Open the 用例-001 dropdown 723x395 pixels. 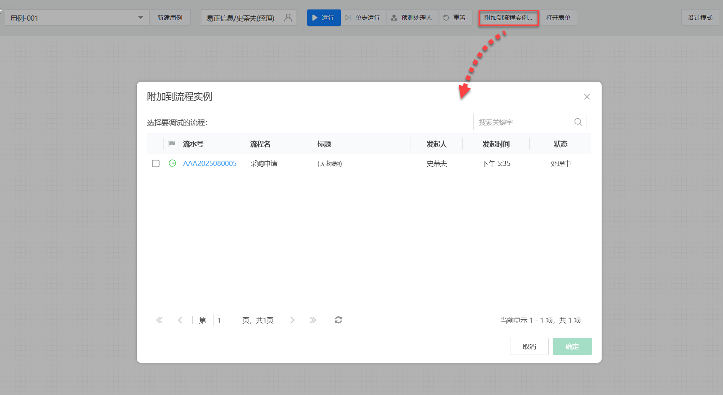click(x=140, y=18)
